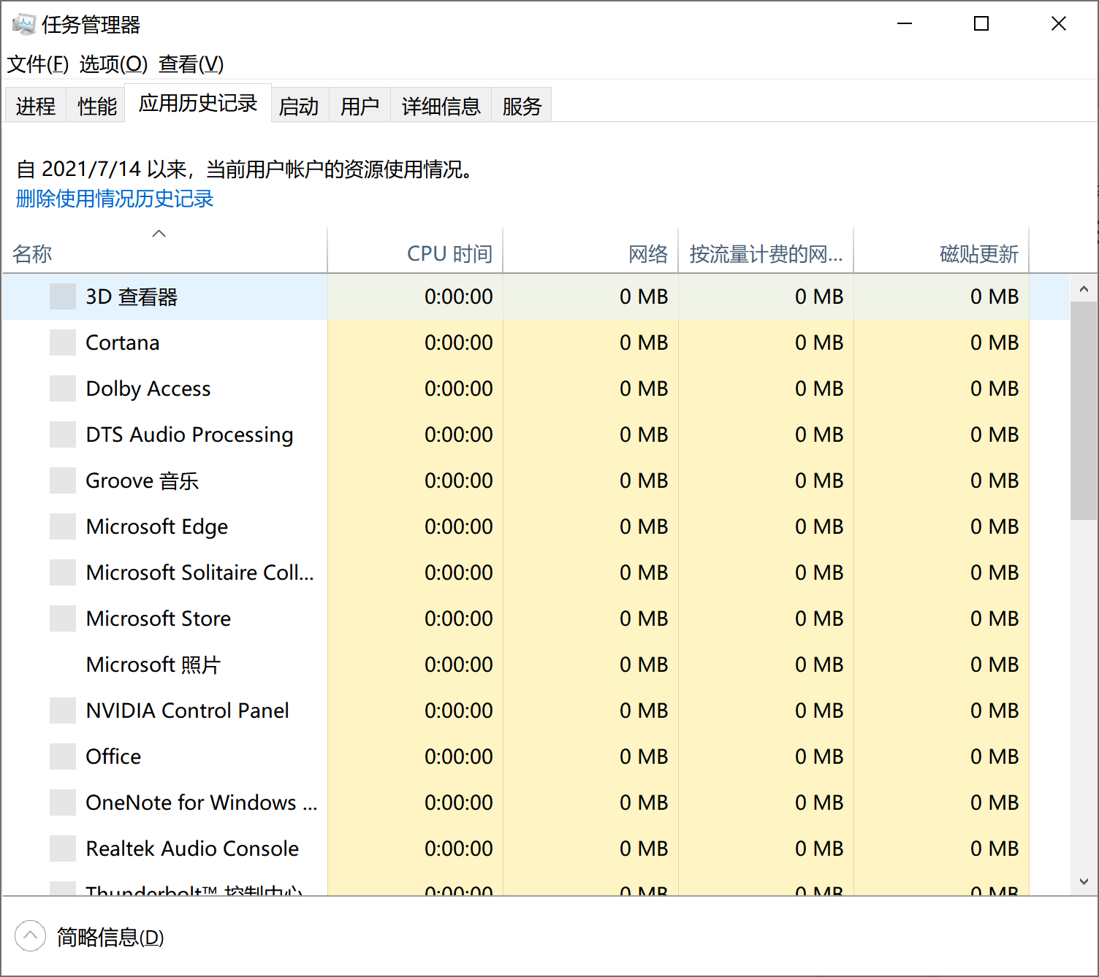Click the 磁贴更新 value for Office
This screenshot has height=977, width=1099.
995,756
